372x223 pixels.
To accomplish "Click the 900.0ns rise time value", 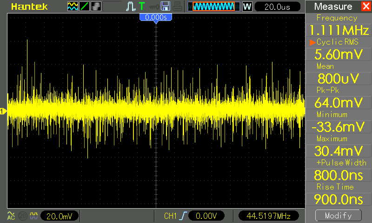I will tap(339, 199).
